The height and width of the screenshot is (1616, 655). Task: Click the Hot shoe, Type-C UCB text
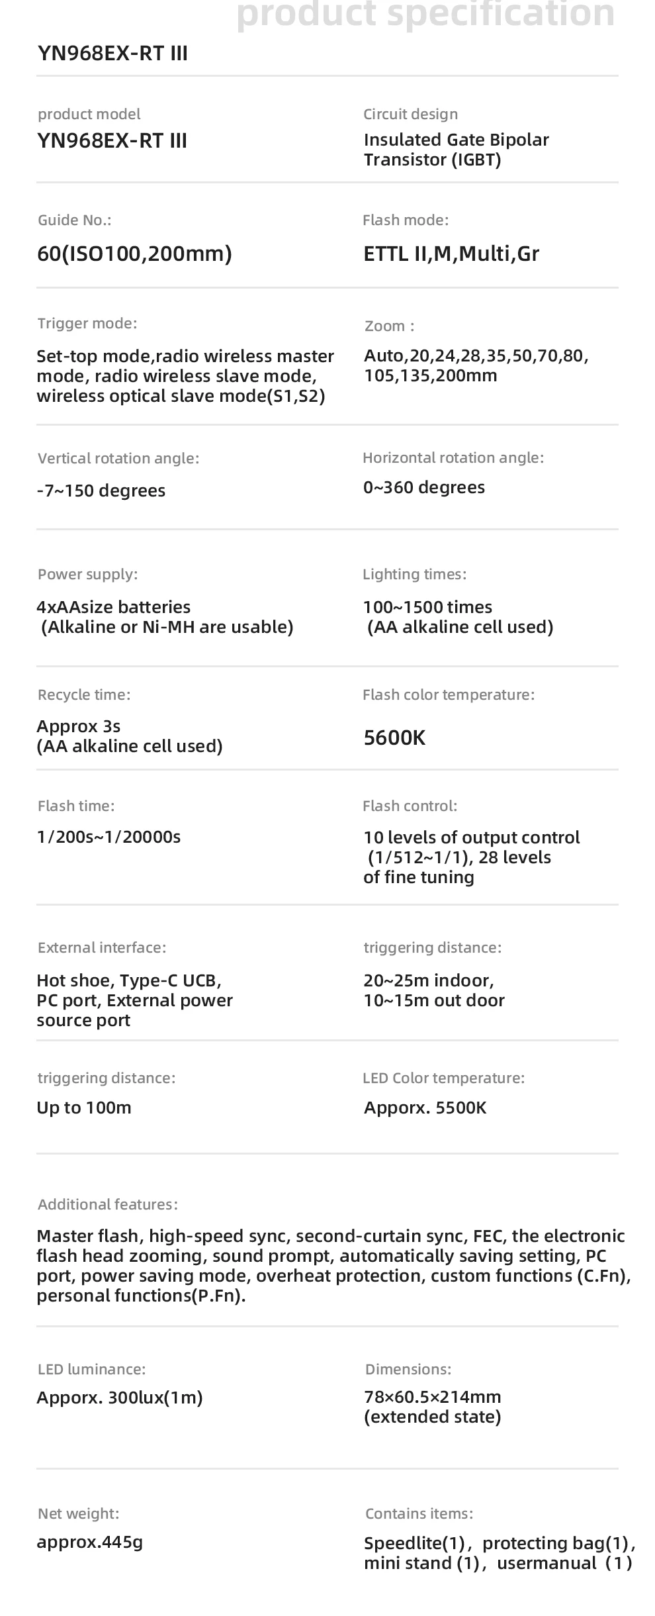129,980
